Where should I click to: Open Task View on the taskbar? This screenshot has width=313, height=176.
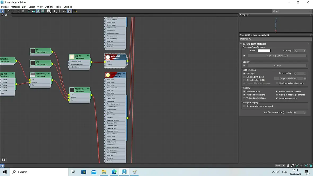coord(73,172)
